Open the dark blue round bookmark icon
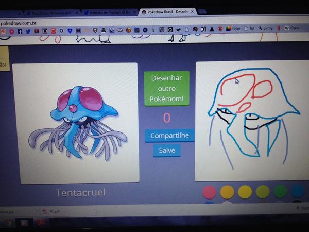Screen dimensions: 309x232 145,30
